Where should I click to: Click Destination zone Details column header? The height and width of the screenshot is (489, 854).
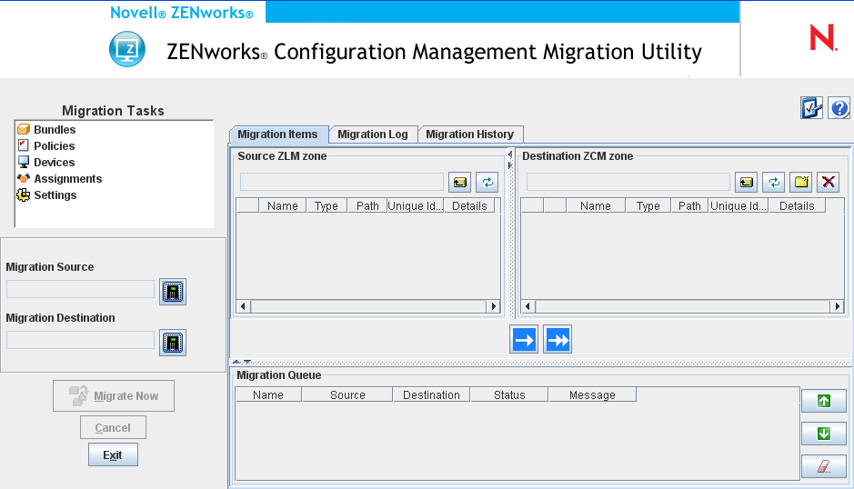(797, 205)
